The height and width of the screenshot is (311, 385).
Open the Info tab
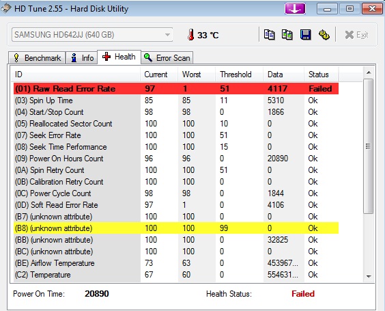82,58
